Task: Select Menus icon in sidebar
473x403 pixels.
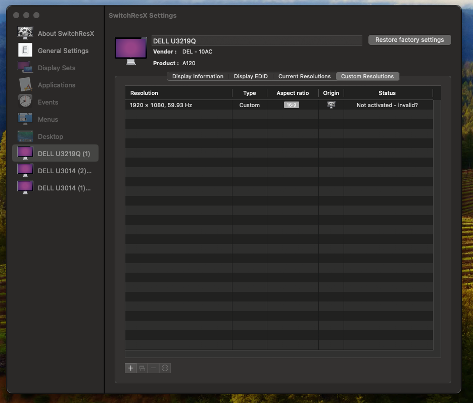Action: pyautogui.click(x=25, y=119)
